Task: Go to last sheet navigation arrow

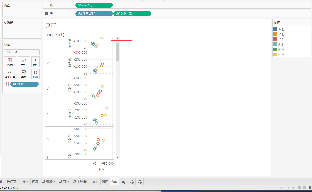Action: tap(293, 188)
